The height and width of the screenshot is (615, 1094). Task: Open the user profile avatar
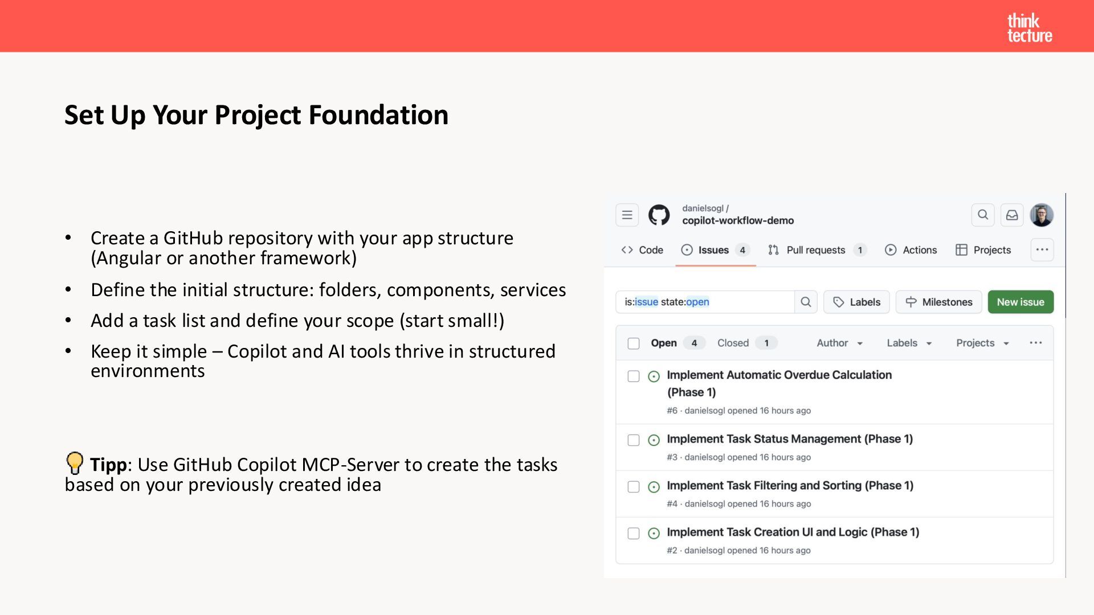1042,215
